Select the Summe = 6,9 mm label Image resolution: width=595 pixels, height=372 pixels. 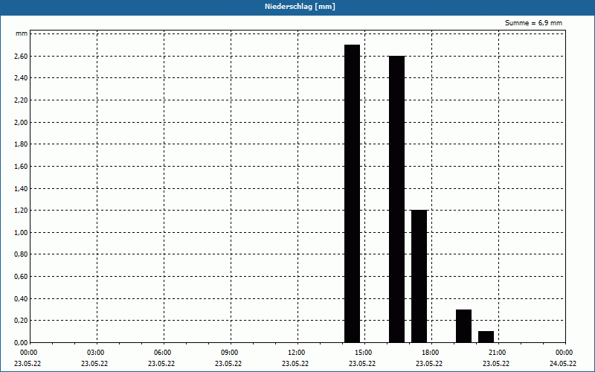tap(533, 23)
